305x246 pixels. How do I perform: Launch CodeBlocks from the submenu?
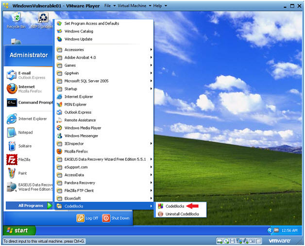point(175,206)
